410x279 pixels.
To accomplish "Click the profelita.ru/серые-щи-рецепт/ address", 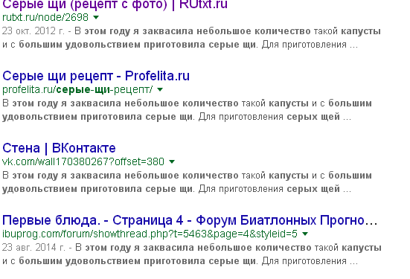I will tap(77, 90).
